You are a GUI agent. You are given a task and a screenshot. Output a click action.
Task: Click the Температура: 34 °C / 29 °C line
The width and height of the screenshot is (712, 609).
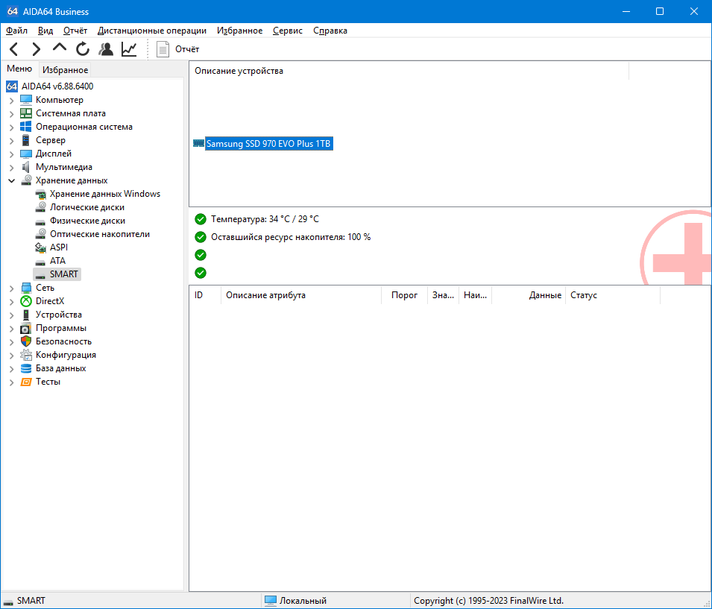pos(265,219)
